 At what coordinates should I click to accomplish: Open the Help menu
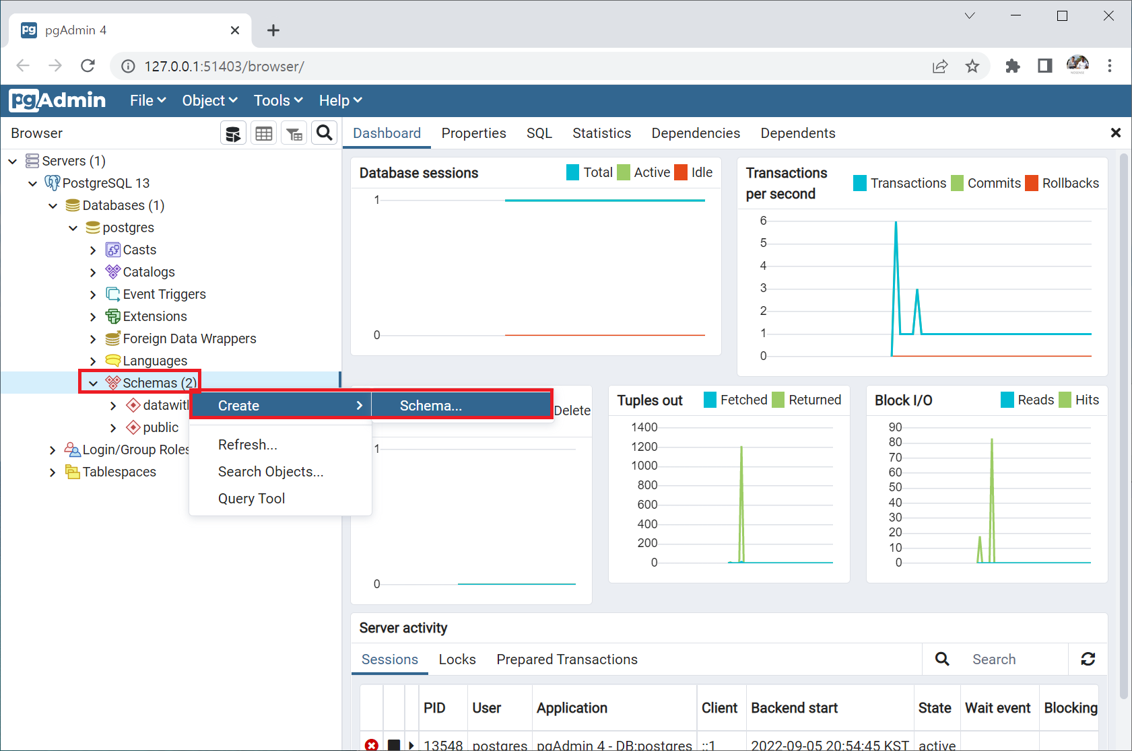340,100
